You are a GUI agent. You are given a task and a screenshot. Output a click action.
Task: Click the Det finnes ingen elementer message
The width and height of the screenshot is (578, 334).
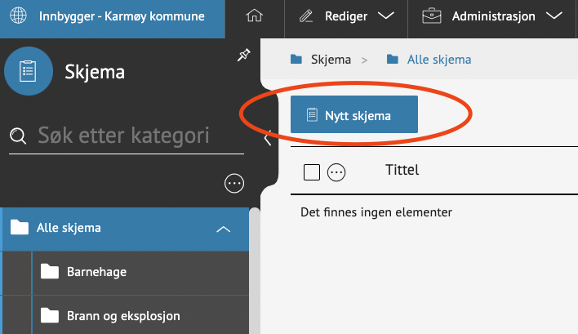coord(376,212)
